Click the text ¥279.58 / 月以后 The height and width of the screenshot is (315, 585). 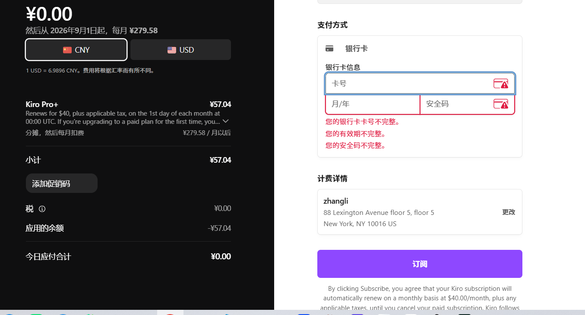pos(207,132)
